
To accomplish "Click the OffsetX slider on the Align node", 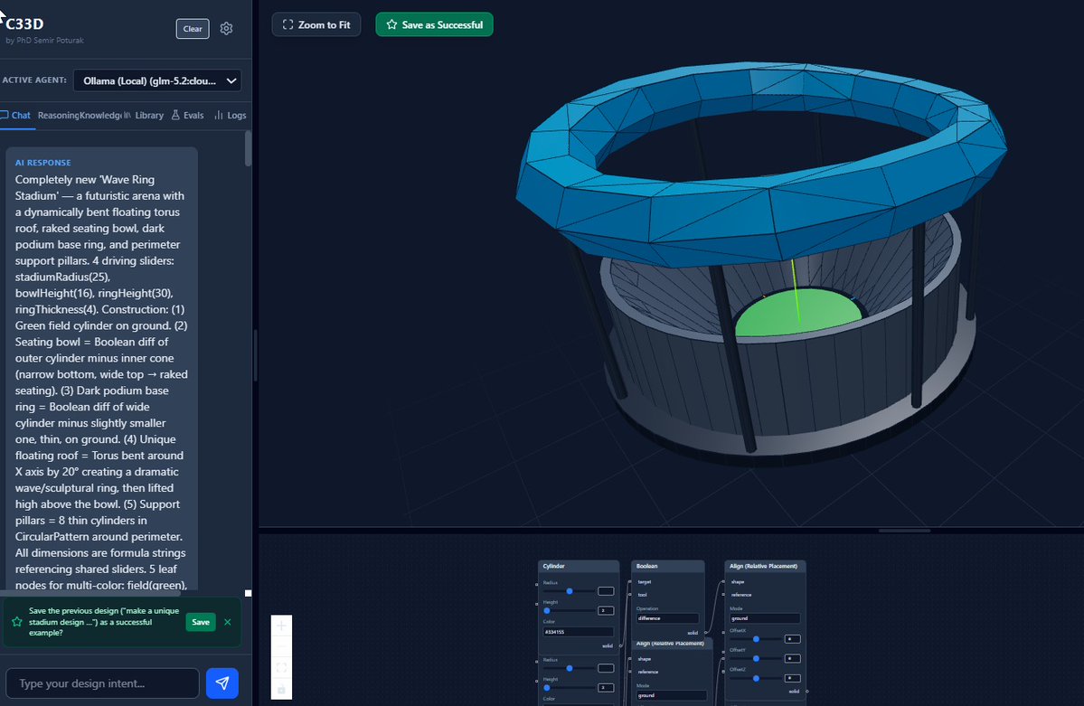I will click(x=757, y=639).
